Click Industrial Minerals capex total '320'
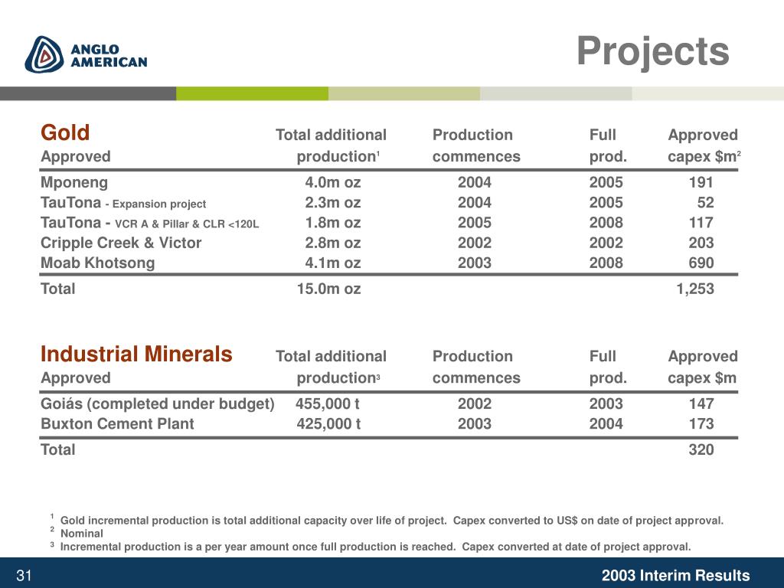This screenshot has width=784, height=588. coord(701,449)
